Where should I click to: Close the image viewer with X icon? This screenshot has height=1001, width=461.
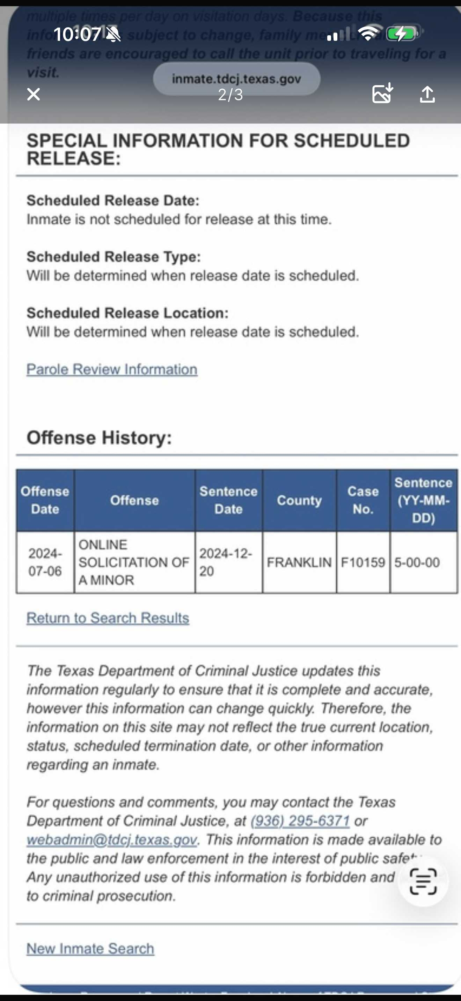pos(34,94)
